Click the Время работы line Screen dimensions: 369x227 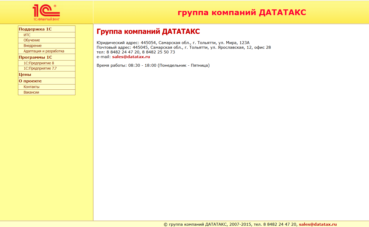153,65
